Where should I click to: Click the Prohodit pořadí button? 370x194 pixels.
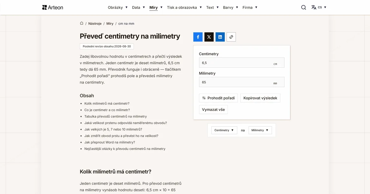coord(218,98)
